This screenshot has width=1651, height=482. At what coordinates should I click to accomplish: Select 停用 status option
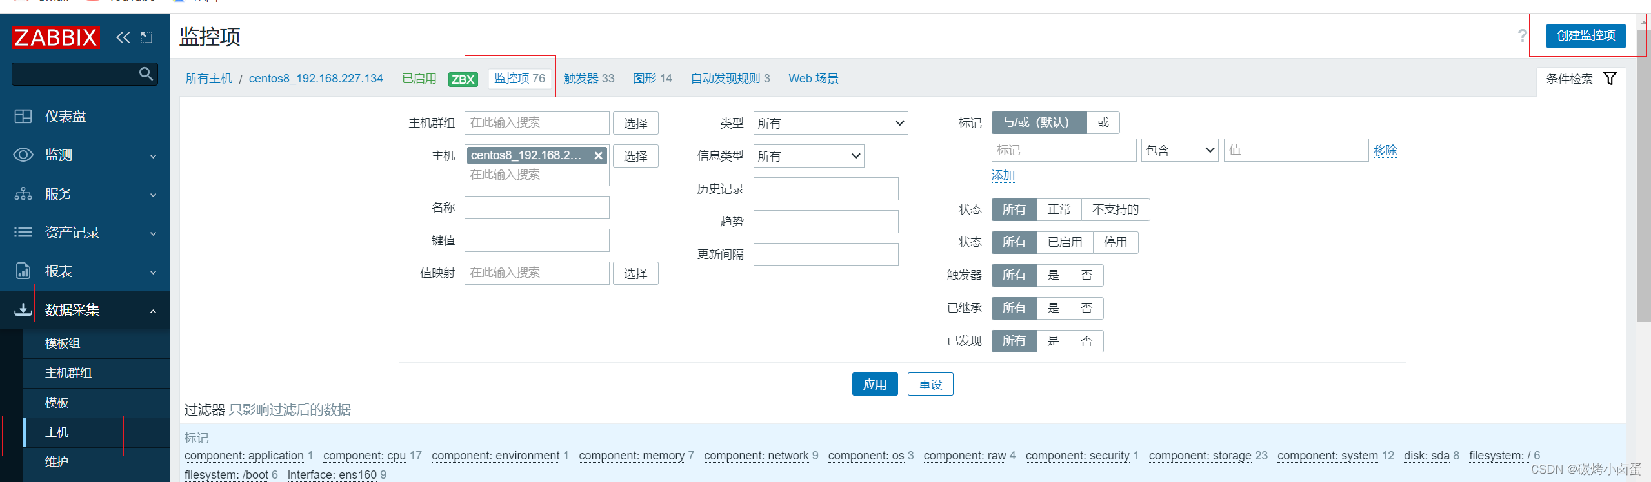click(1116, 242)
